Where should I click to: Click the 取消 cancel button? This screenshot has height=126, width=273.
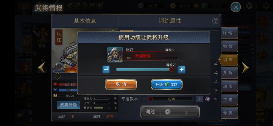[x=121, y=84]
